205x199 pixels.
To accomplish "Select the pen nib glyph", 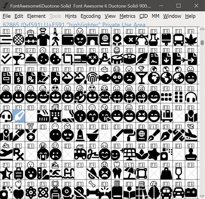I will pyautogui.click(x=166, y=135).
